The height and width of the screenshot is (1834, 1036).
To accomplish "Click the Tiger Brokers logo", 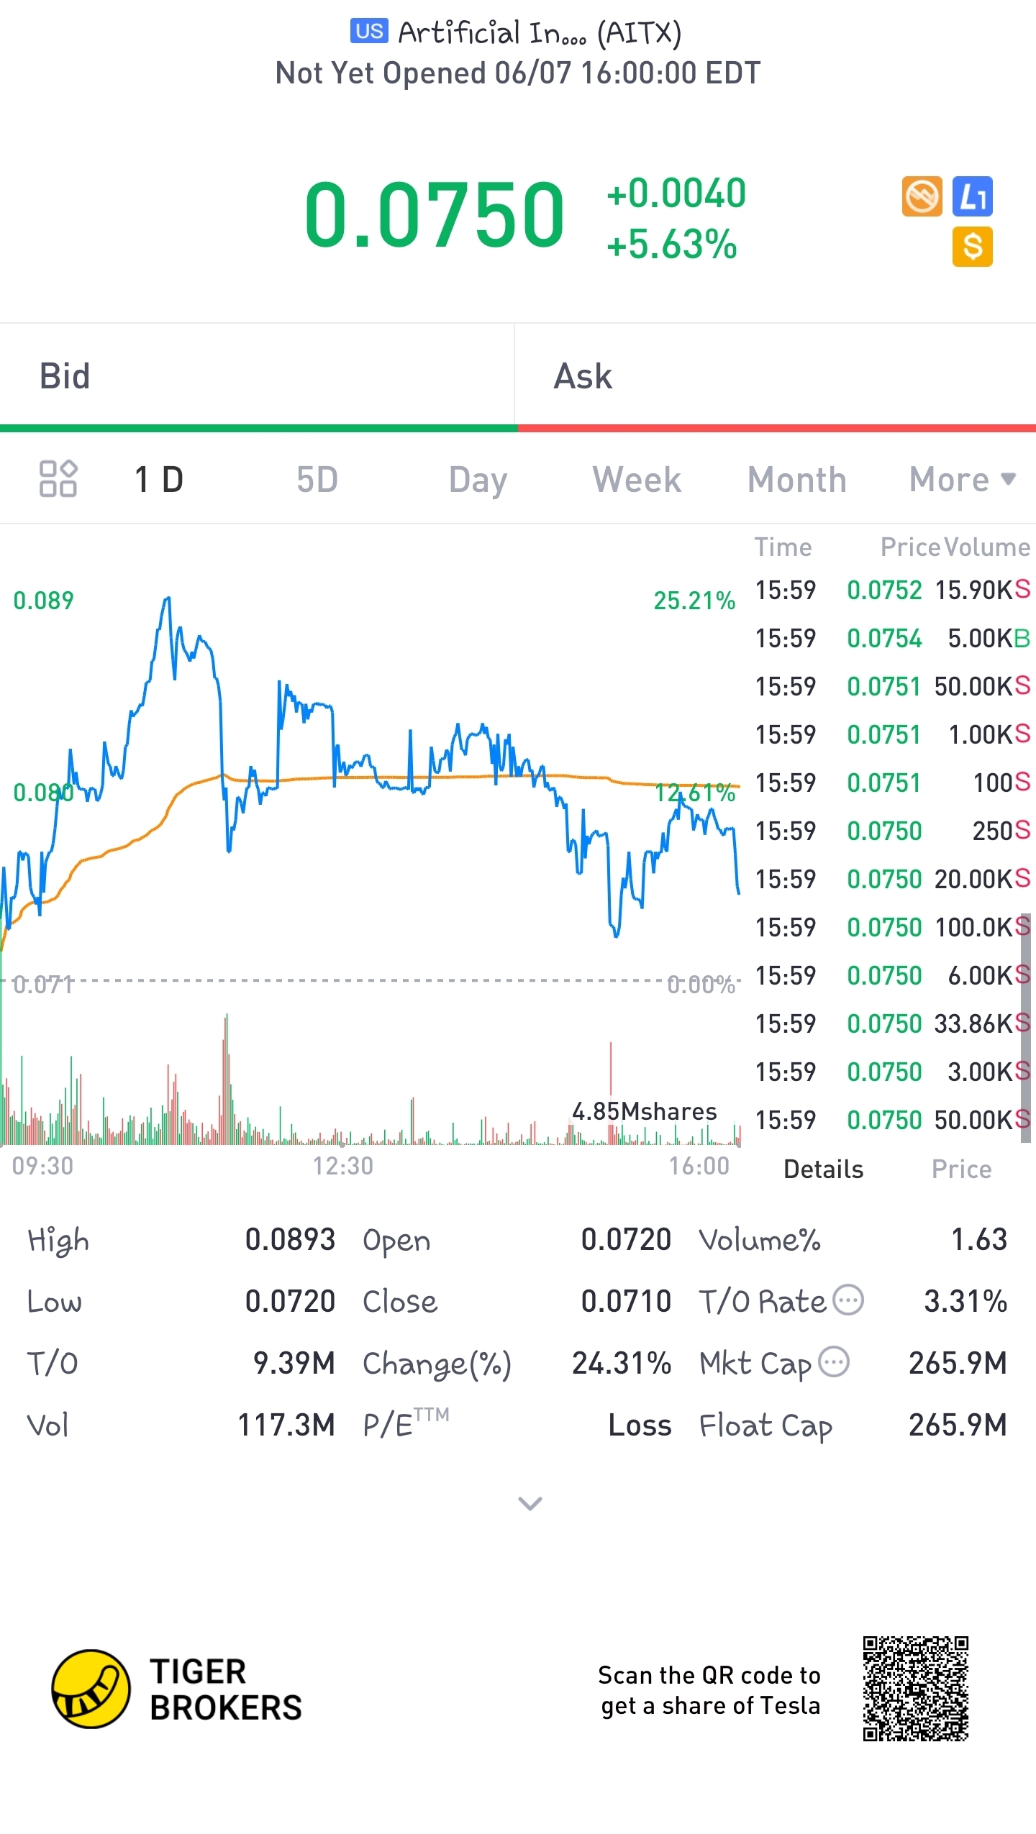I will [x=91, y=1689].
